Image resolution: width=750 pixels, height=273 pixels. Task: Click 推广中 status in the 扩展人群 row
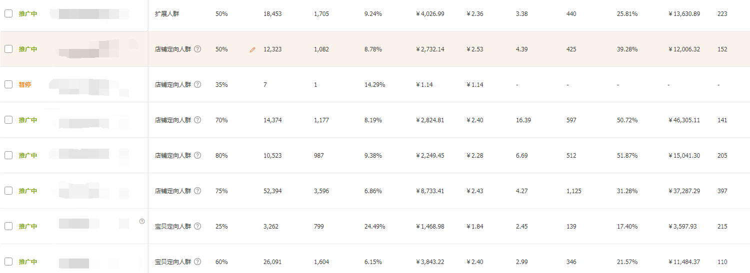(28, 14)
